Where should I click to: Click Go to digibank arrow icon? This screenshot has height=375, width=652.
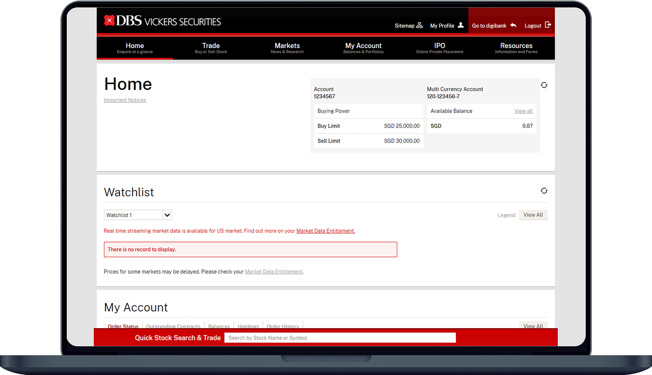click(513, 25)
